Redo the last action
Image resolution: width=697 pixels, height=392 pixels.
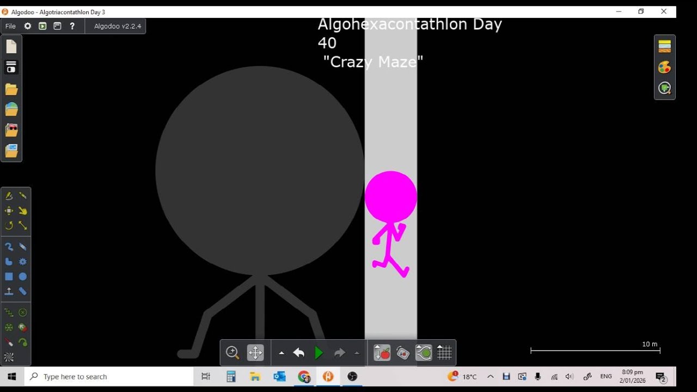pos(340,353)
